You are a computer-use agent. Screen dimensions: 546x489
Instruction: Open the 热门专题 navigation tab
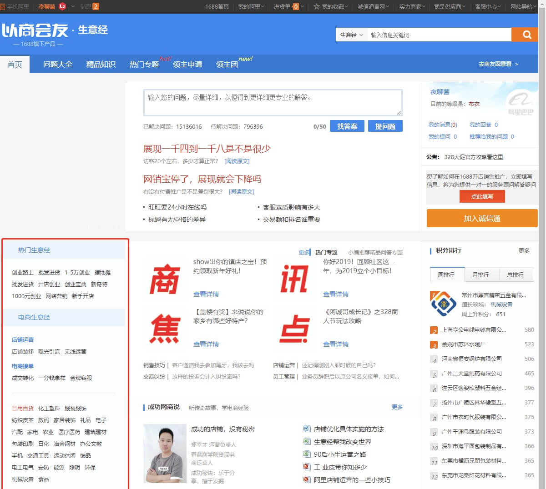[x=144, y=64]
